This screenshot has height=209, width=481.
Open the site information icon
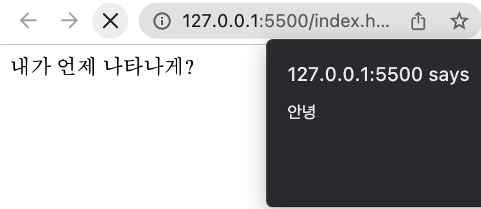[x=162, y=21]
